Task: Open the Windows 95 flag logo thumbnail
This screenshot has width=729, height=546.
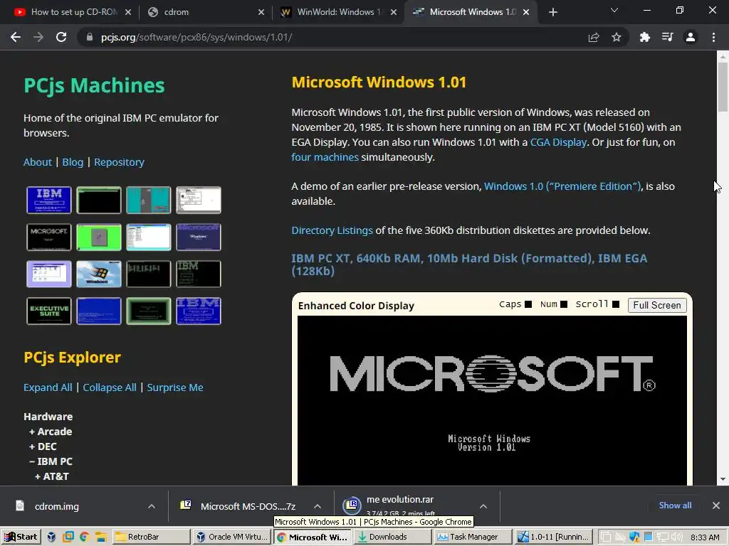Action: (x=98, y=274)
